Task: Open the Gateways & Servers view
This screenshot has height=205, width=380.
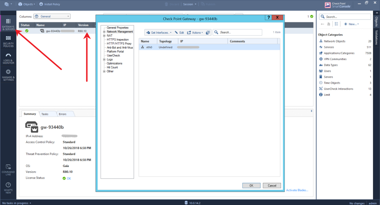Action: click(8, 24)
